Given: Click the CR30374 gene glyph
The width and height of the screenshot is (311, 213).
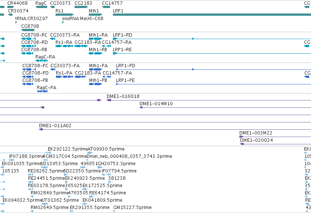Looking at the screenshot, I should (x=10, y=15).
